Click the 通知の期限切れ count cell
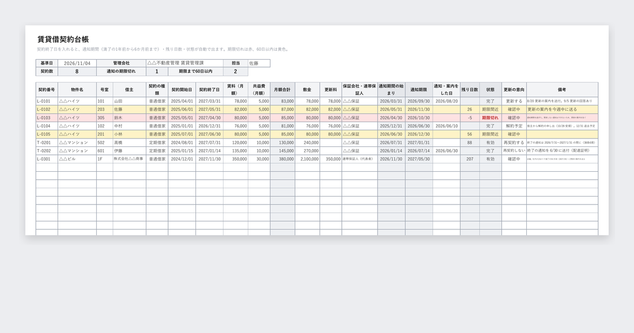The height and width of the screenshot is (333, 634). [157, 71]
